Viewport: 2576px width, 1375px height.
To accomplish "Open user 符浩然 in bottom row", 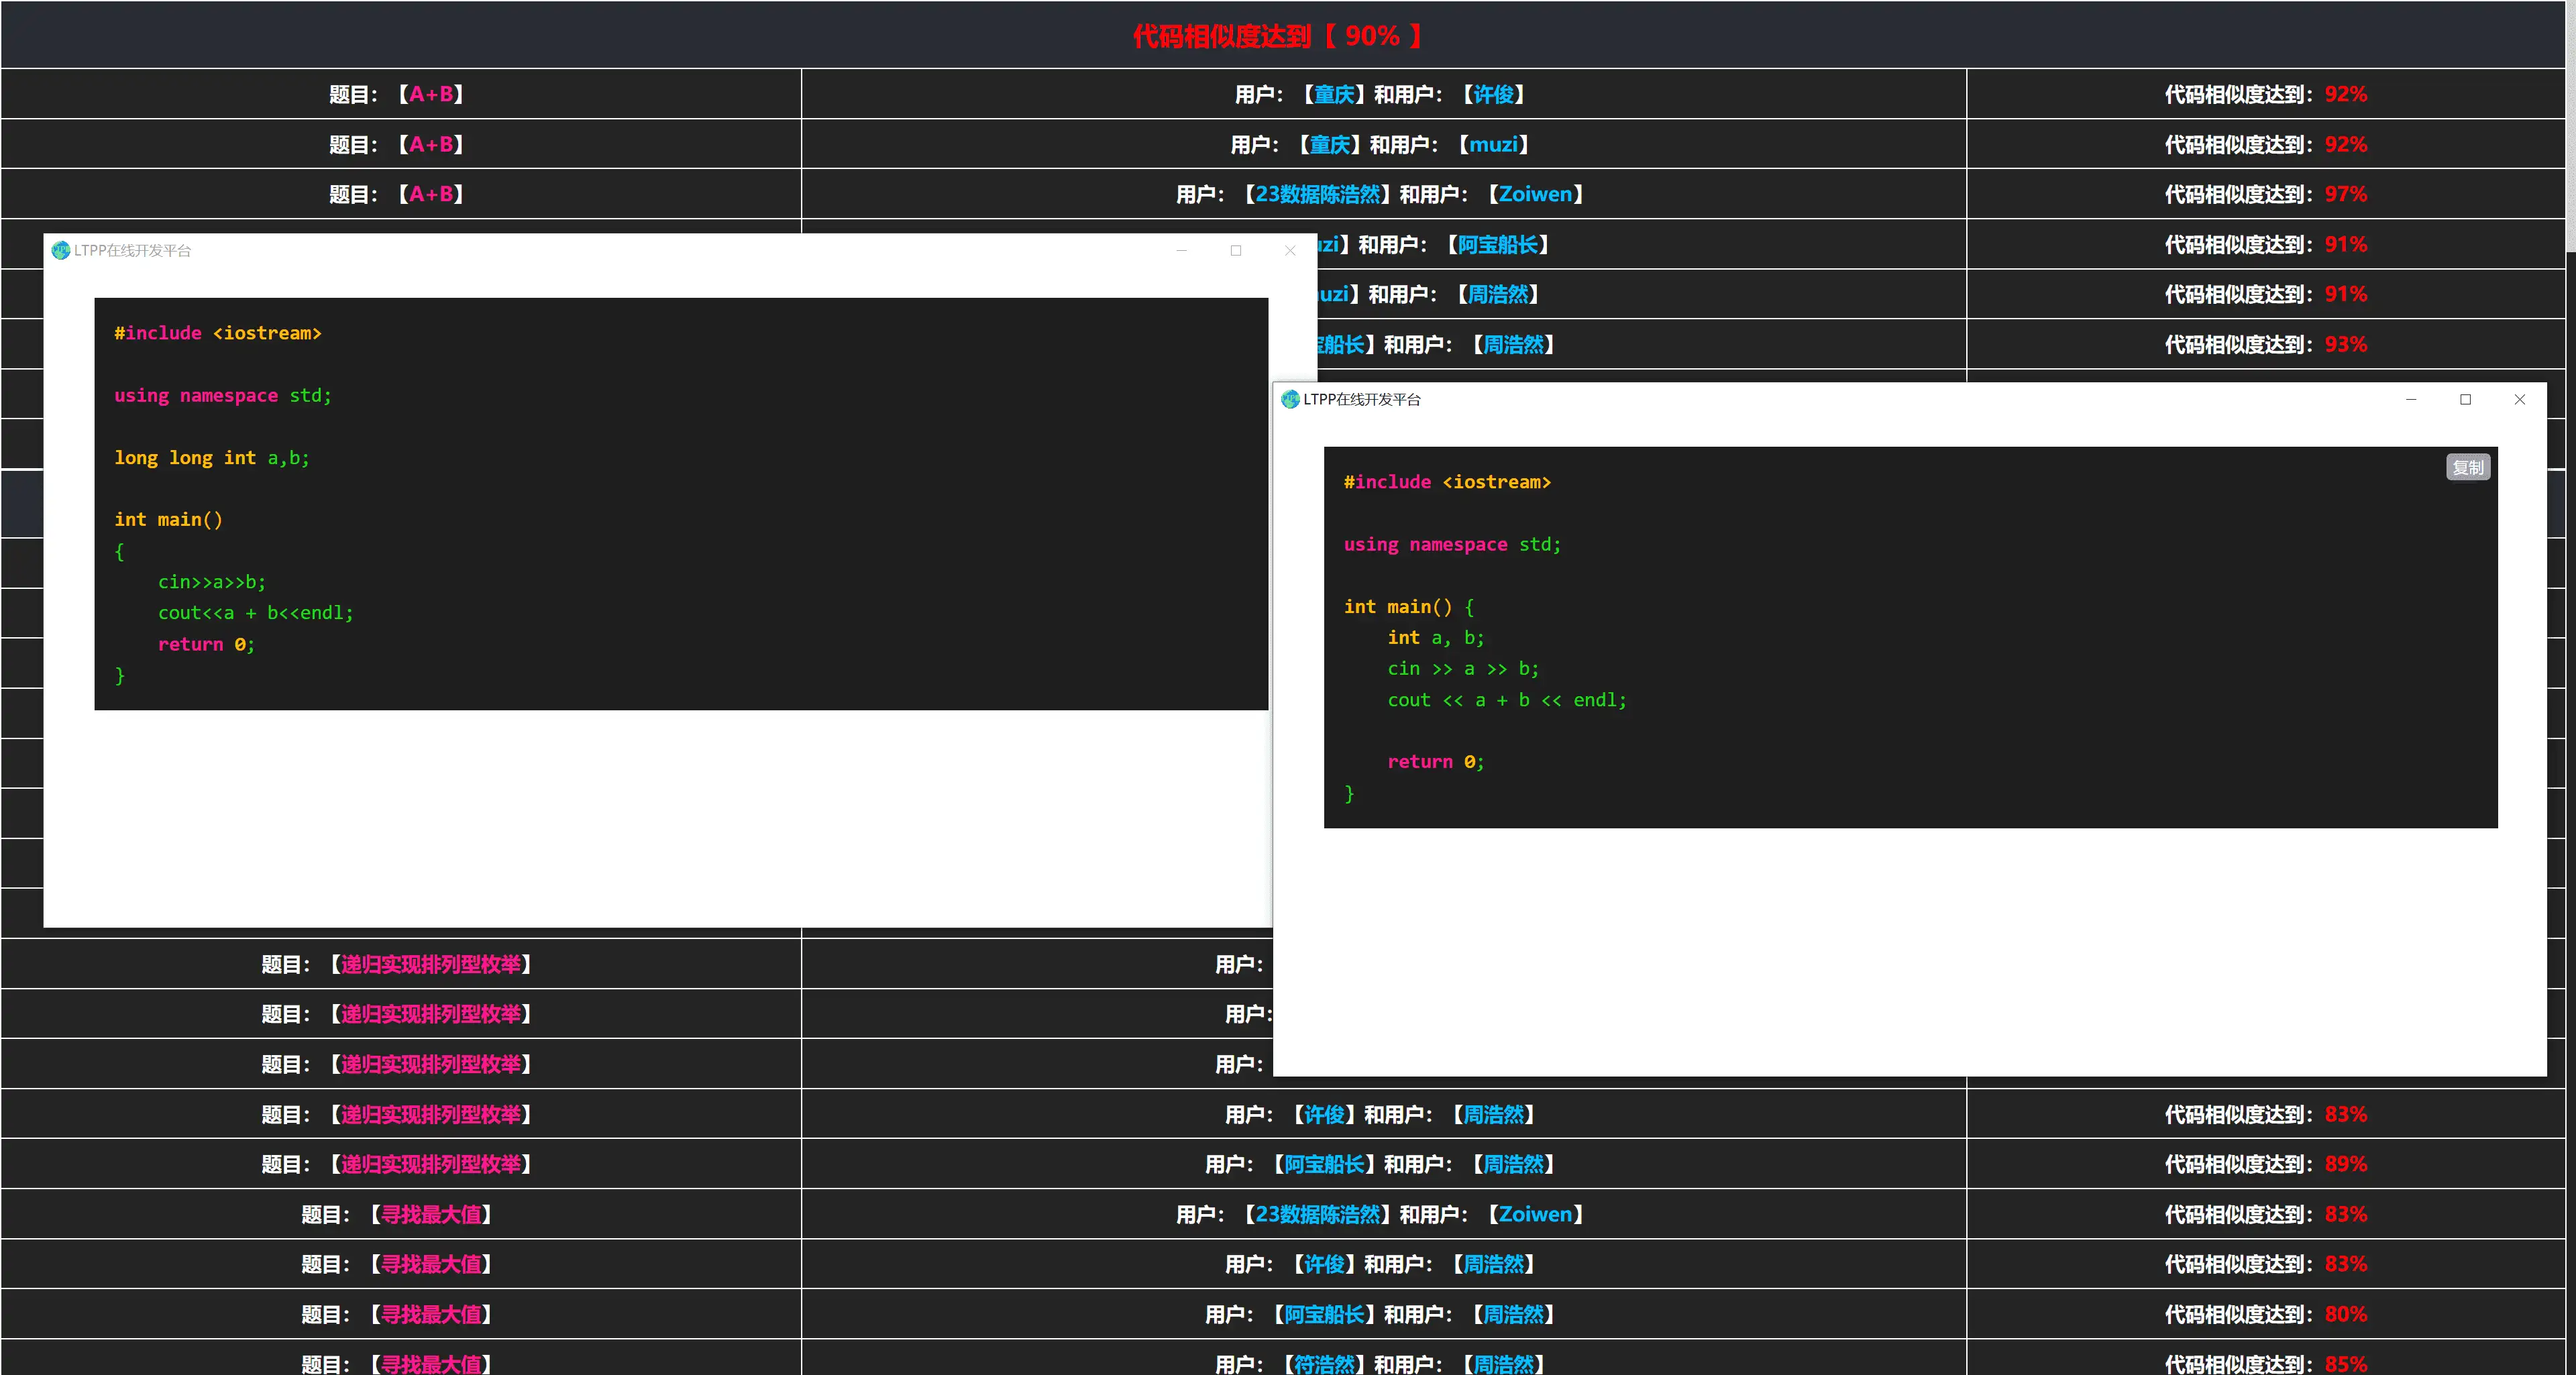I will click(1324, 1364).
